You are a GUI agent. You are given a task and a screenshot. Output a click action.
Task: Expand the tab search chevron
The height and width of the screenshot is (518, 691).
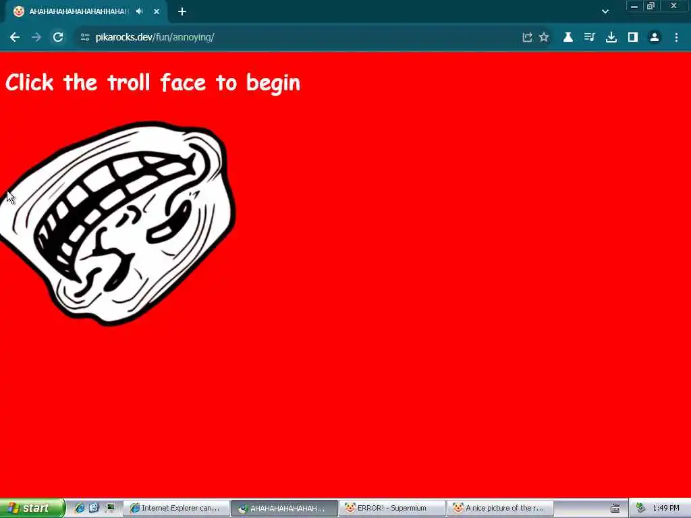(x=605, y=11)
